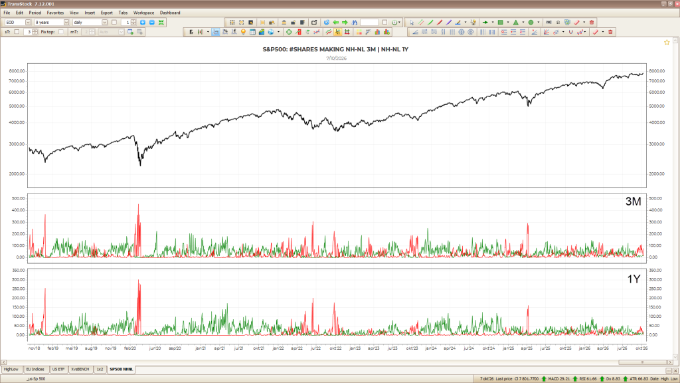Image resolution: width=680 pixels, height=383 pixels.
Task: Click the chart title S&P500 #SHARES MAKING NH-NL
Action: pos(335,49)
